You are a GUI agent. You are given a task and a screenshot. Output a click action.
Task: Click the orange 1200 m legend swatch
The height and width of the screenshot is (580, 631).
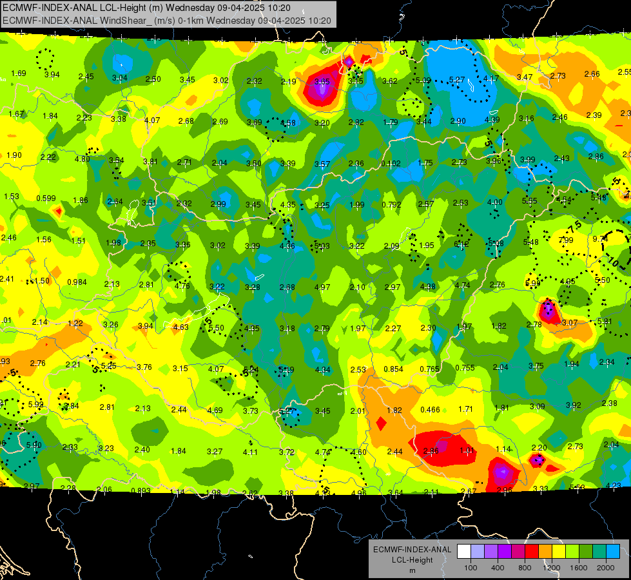[x=545, y=552]
